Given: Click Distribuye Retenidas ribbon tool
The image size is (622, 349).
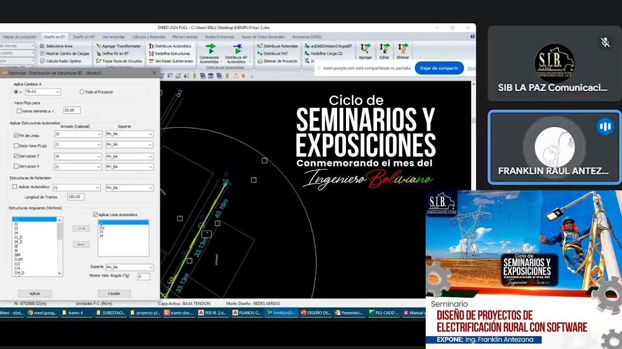Looking at the screenshot, I should [x=277, y=46].
